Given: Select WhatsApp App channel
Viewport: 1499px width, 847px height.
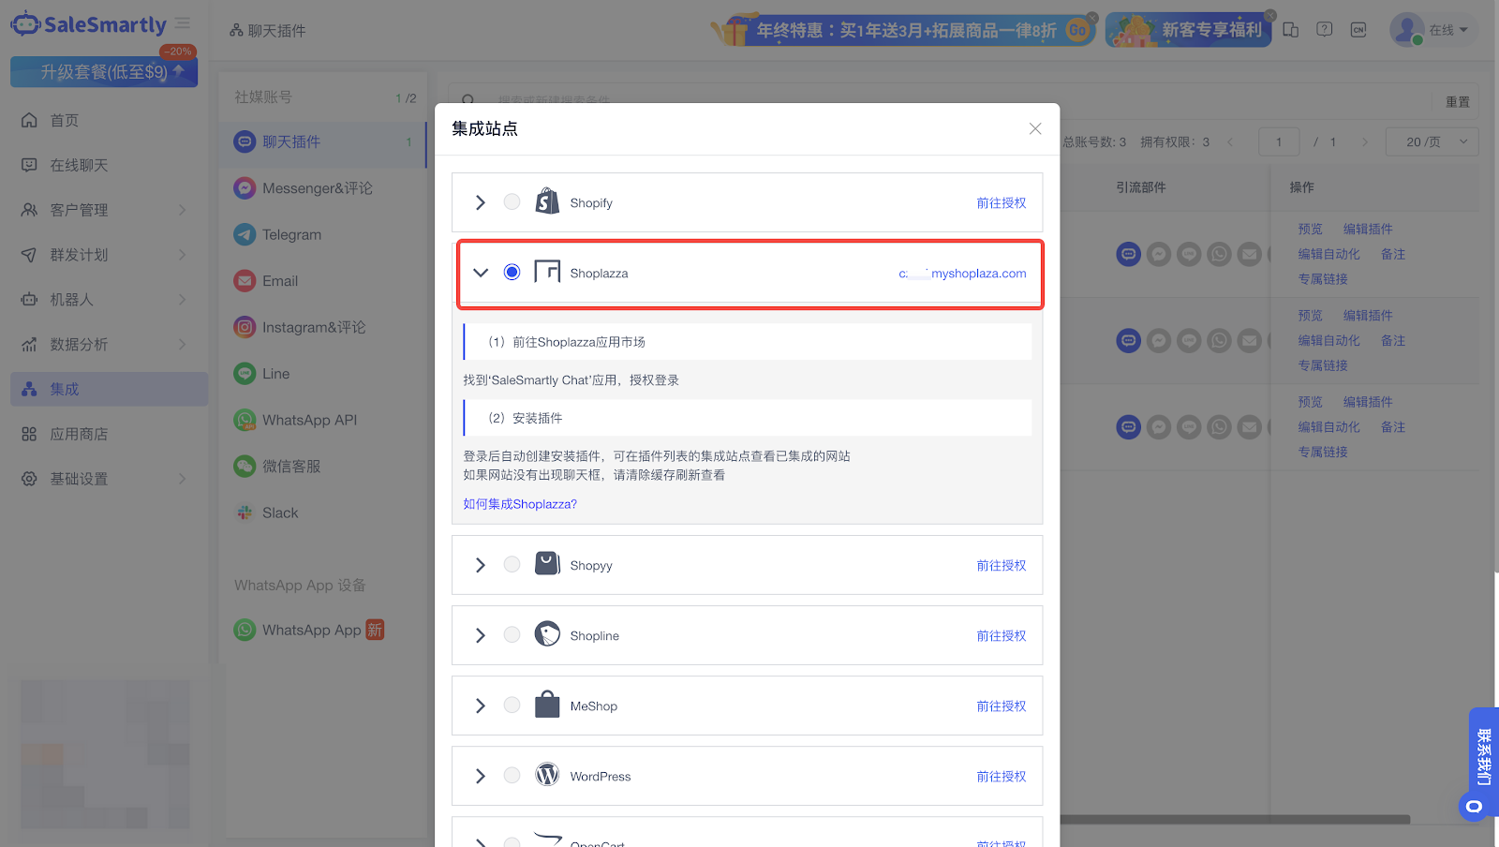Looking at the screenshot, I should click(x=322, y=630).
